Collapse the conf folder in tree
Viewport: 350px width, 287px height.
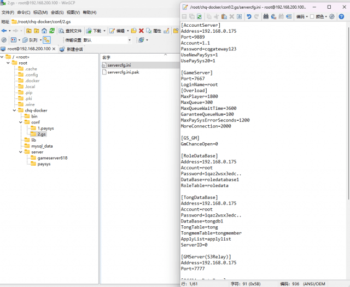[x=20, y=122]
